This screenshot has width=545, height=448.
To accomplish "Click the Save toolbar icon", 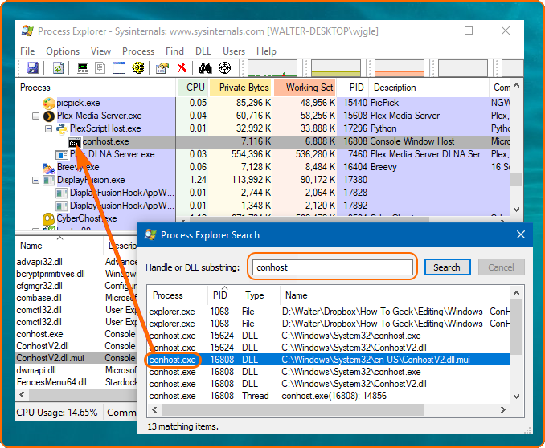I will (x=32, y=67).
